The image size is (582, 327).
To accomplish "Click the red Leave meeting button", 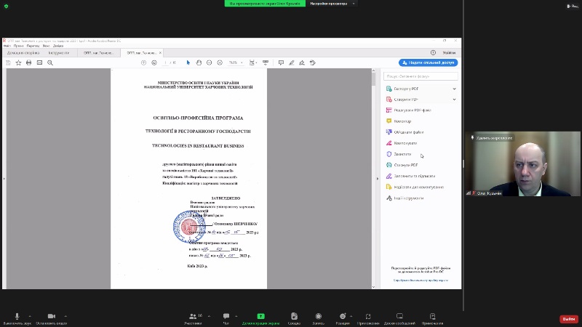I will point(568,318).
